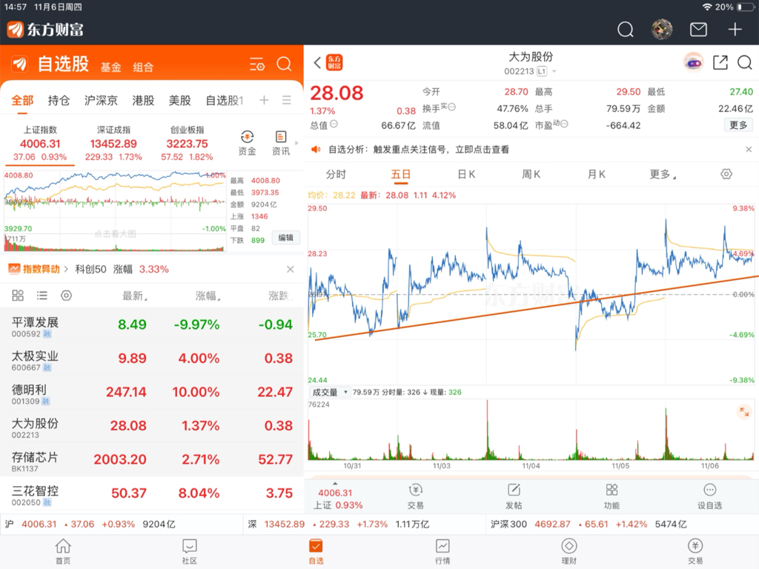Open the 资讯 news icon
Screen dimensions: 759x569
281,143
